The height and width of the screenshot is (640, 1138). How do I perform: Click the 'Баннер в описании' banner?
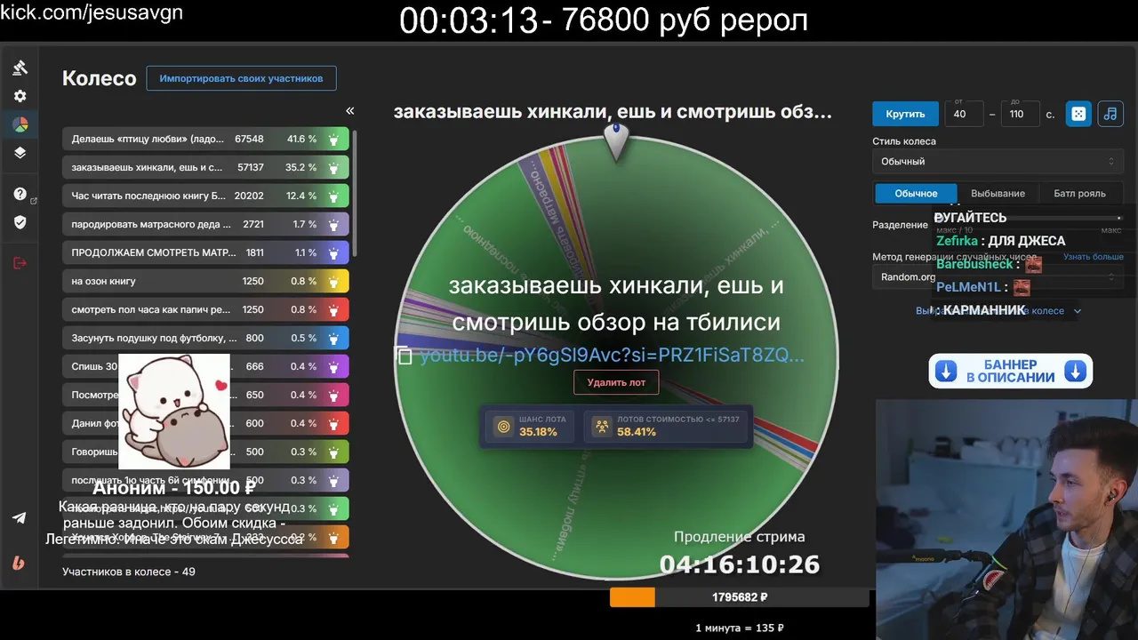pos(1011,372)
